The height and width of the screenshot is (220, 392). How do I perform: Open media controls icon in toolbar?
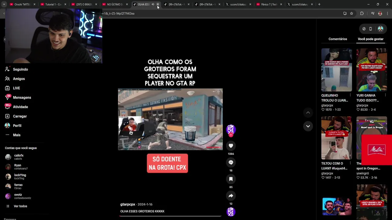coord(372,13)
